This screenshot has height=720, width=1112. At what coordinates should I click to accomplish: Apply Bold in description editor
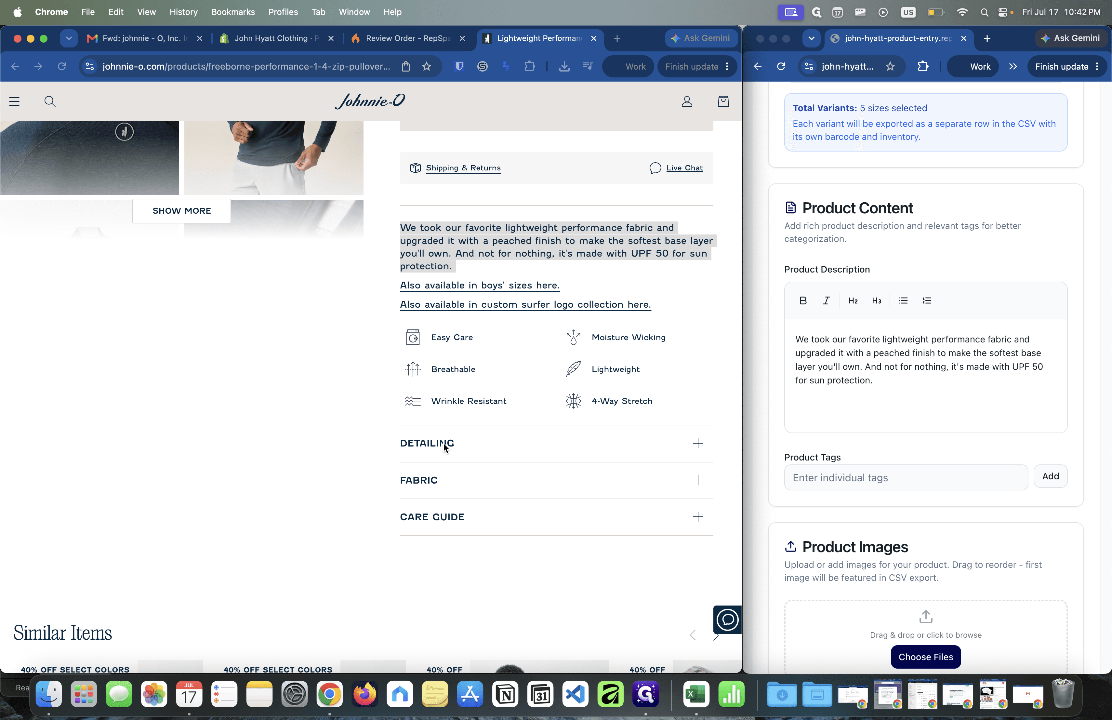click(803, 300)
